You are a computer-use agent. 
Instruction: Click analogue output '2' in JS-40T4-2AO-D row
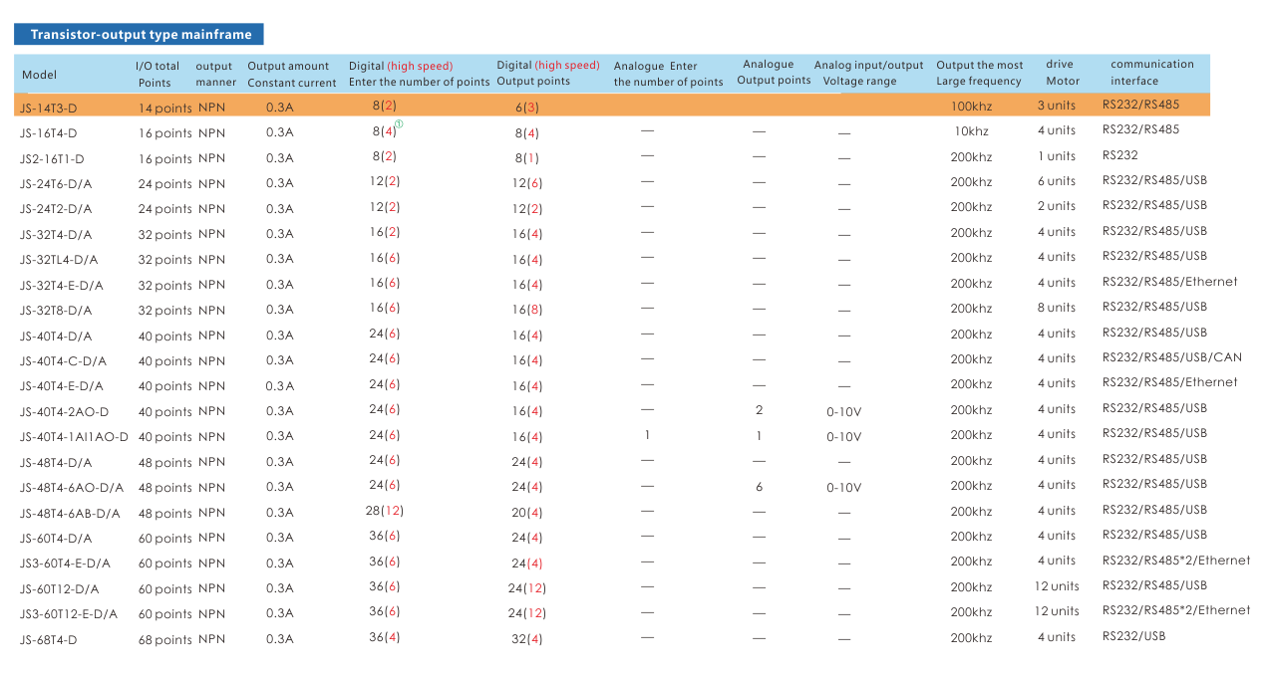[x=760, y=410]
